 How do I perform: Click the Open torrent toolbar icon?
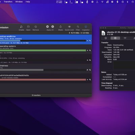click(x=28, y=27)
